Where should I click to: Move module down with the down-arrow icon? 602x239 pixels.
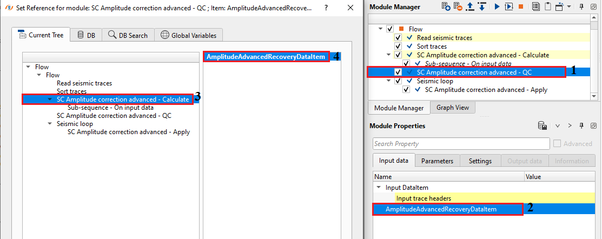482,6
